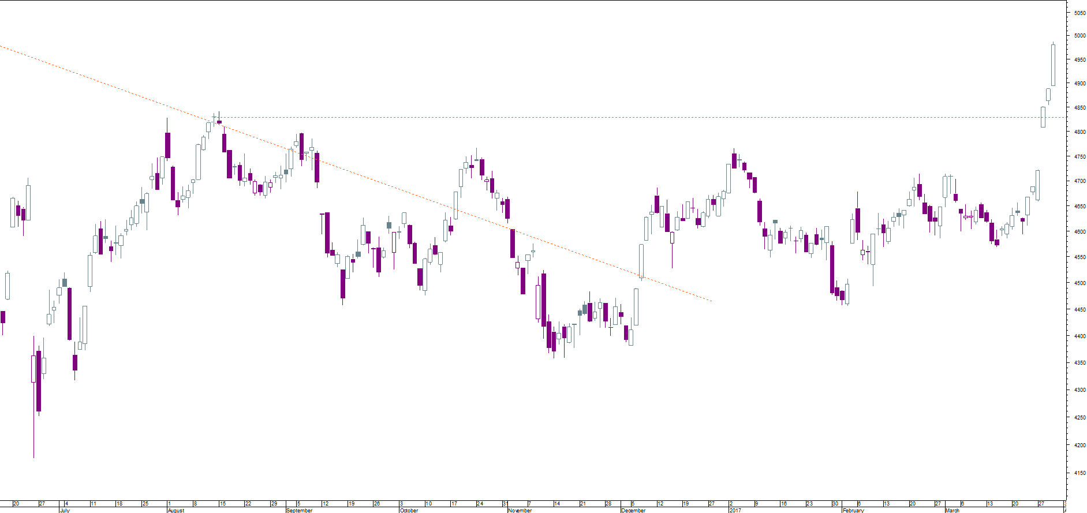The height and width of the screenshot is (513, 1087).
Task: Click the March month label
Action: 952,511
